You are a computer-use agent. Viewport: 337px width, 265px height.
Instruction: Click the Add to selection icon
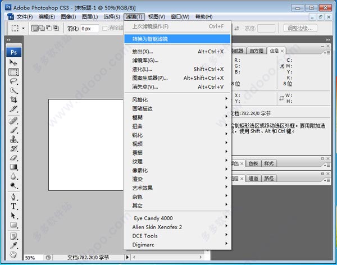(x=42, y=28)
